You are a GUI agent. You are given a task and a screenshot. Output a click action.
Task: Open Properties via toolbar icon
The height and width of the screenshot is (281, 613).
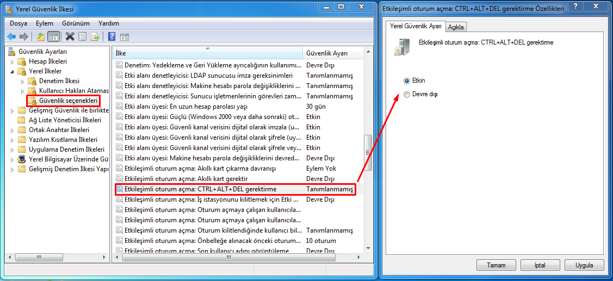[x=83, y=36]
